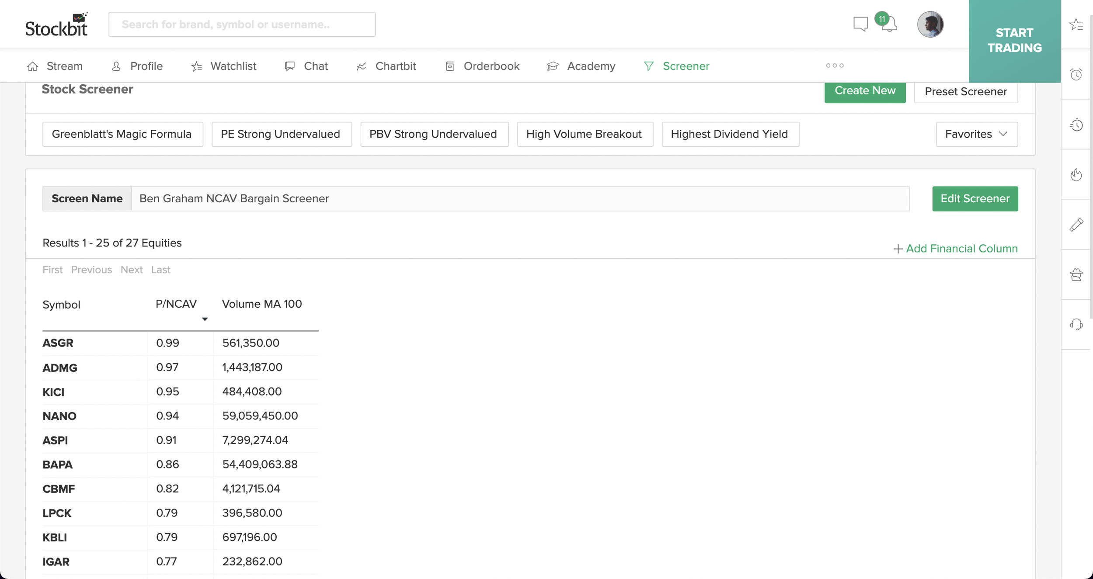Click the Screen Name input field

point(520,199)
